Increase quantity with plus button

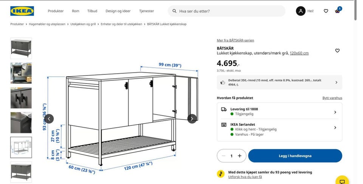click(240, 156)
